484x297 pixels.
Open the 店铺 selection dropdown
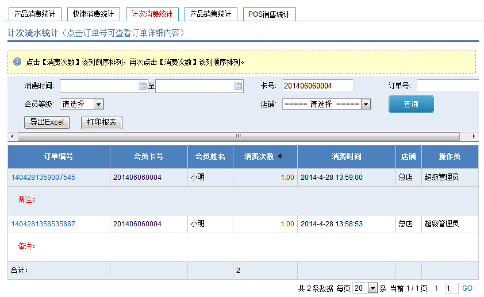click(366, 104)
